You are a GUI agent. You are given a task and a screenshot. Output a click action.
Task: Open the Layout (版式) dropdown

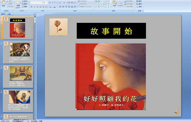tap(25, 1)
